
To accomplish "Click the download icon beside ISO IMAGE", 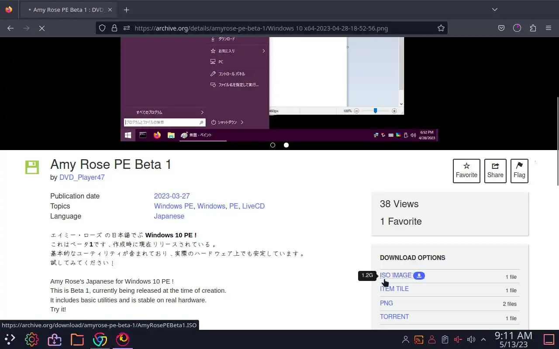I will click(419, 275).
